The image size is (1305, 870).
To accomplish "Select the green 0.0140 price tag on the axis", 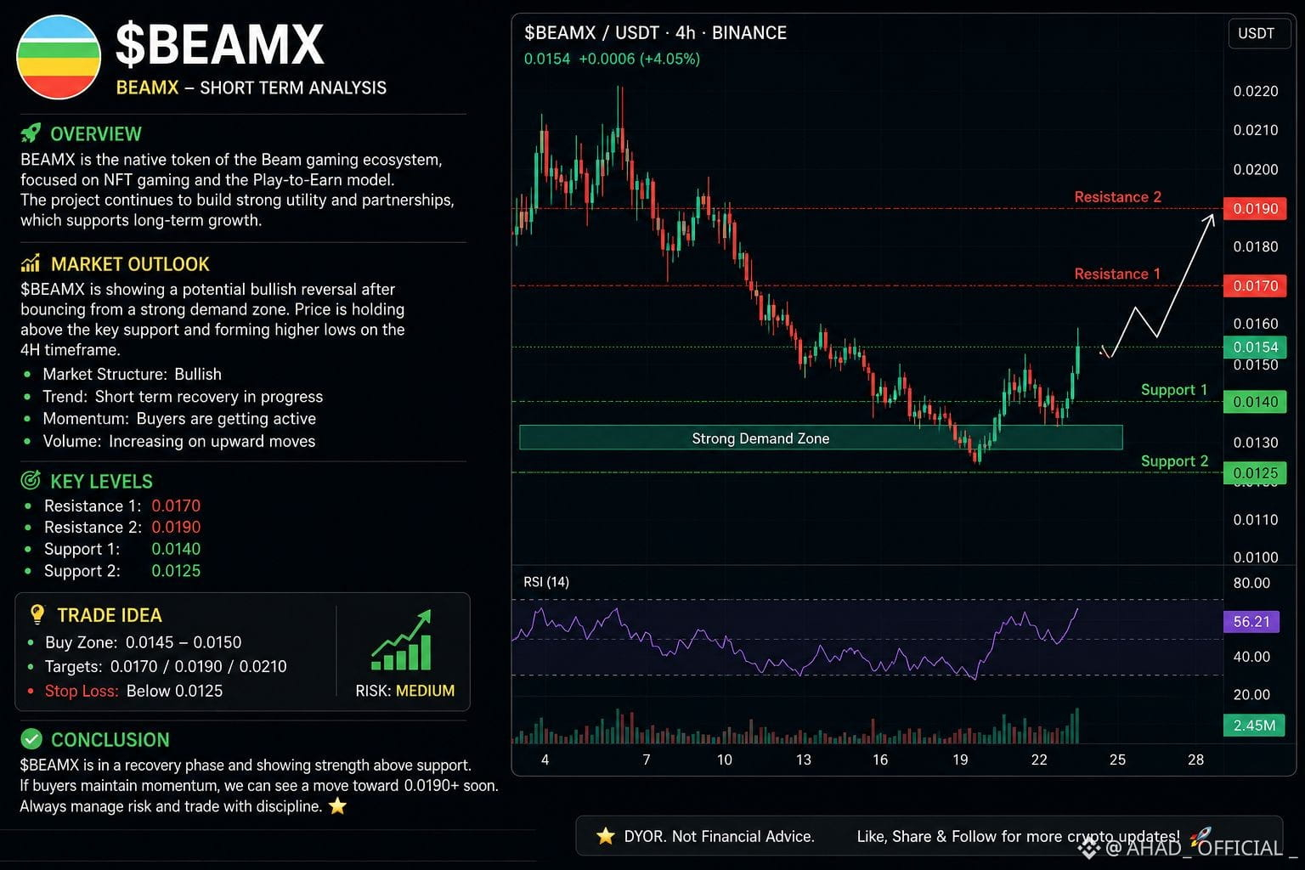I will (x=1255, y=402).
